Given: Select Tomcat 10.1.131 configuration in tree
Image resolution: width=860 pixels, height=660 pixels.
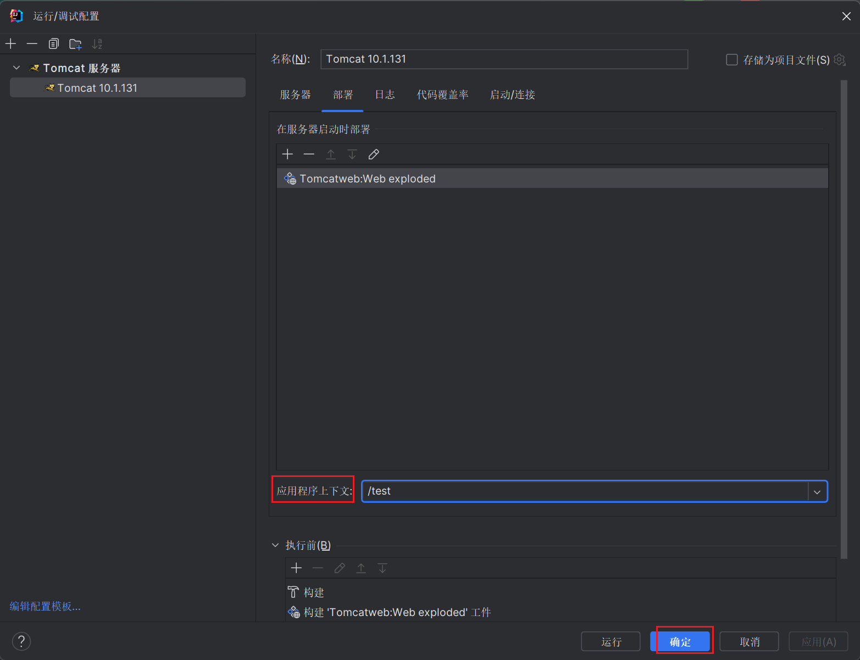Looking at the screenshot, I should click(97, 88).
